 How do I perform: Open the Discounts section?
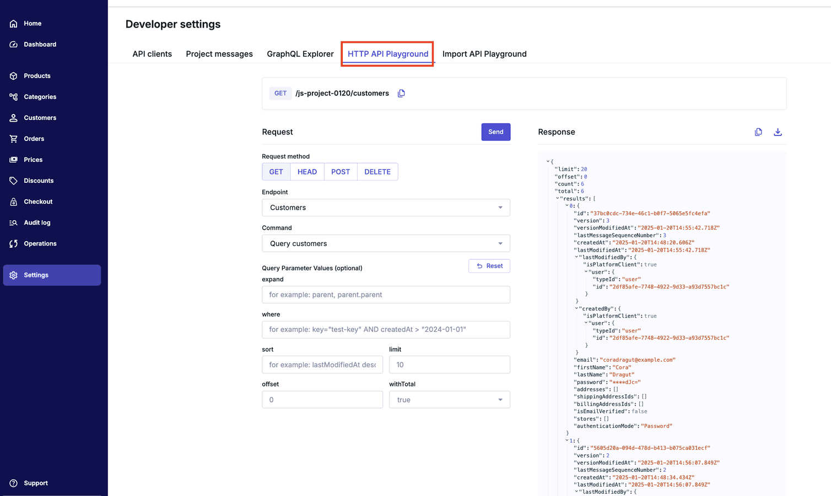click(39, 180)
